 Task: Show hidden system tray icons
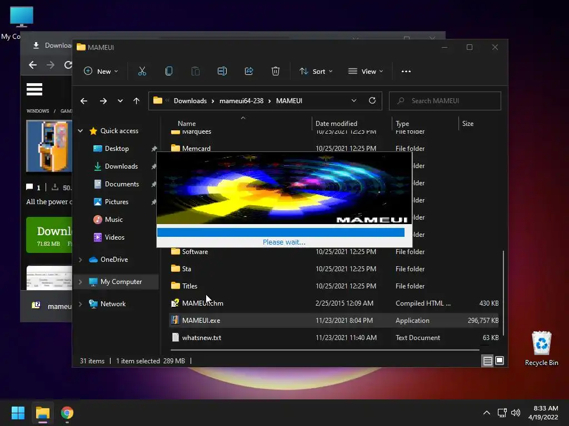coord(487,413)
